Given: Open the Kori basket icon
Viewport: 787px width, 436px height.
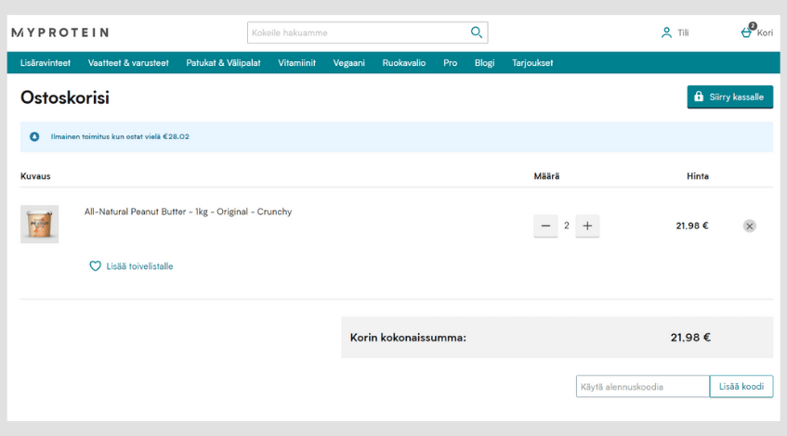Looking at the screenshot, I should tap(746, 32).
